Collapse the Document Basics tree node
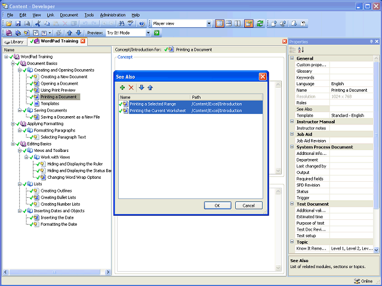The width and height of the screenshot is (382, 286). 13,64
